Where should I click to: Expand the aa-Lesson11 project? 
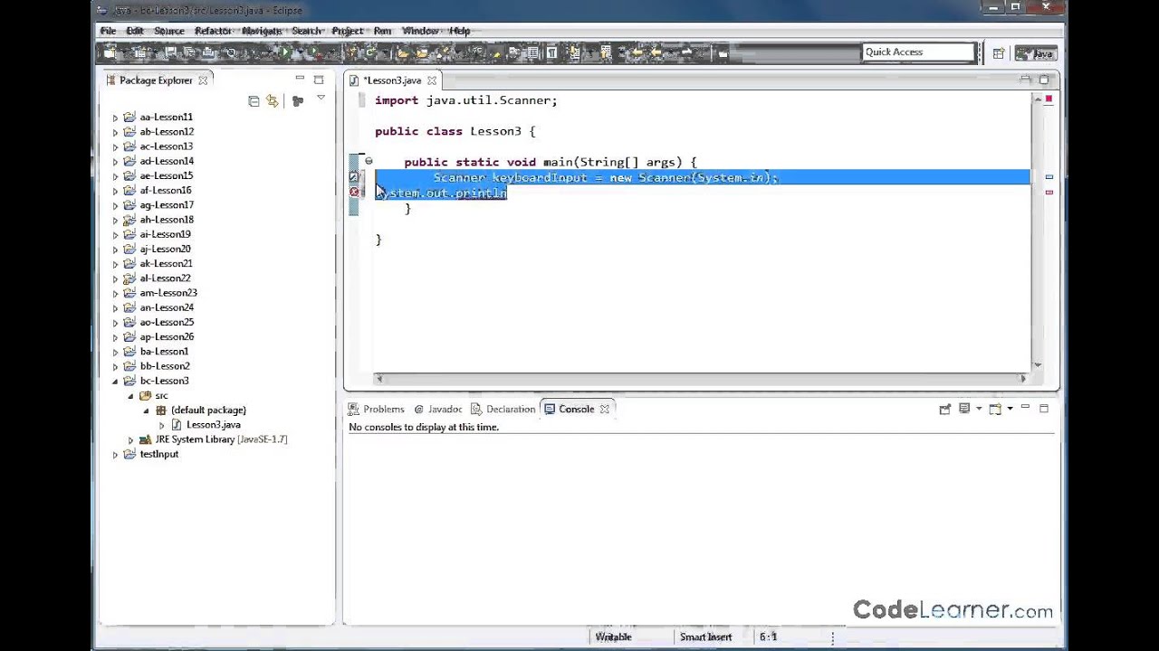pos(116,117)
